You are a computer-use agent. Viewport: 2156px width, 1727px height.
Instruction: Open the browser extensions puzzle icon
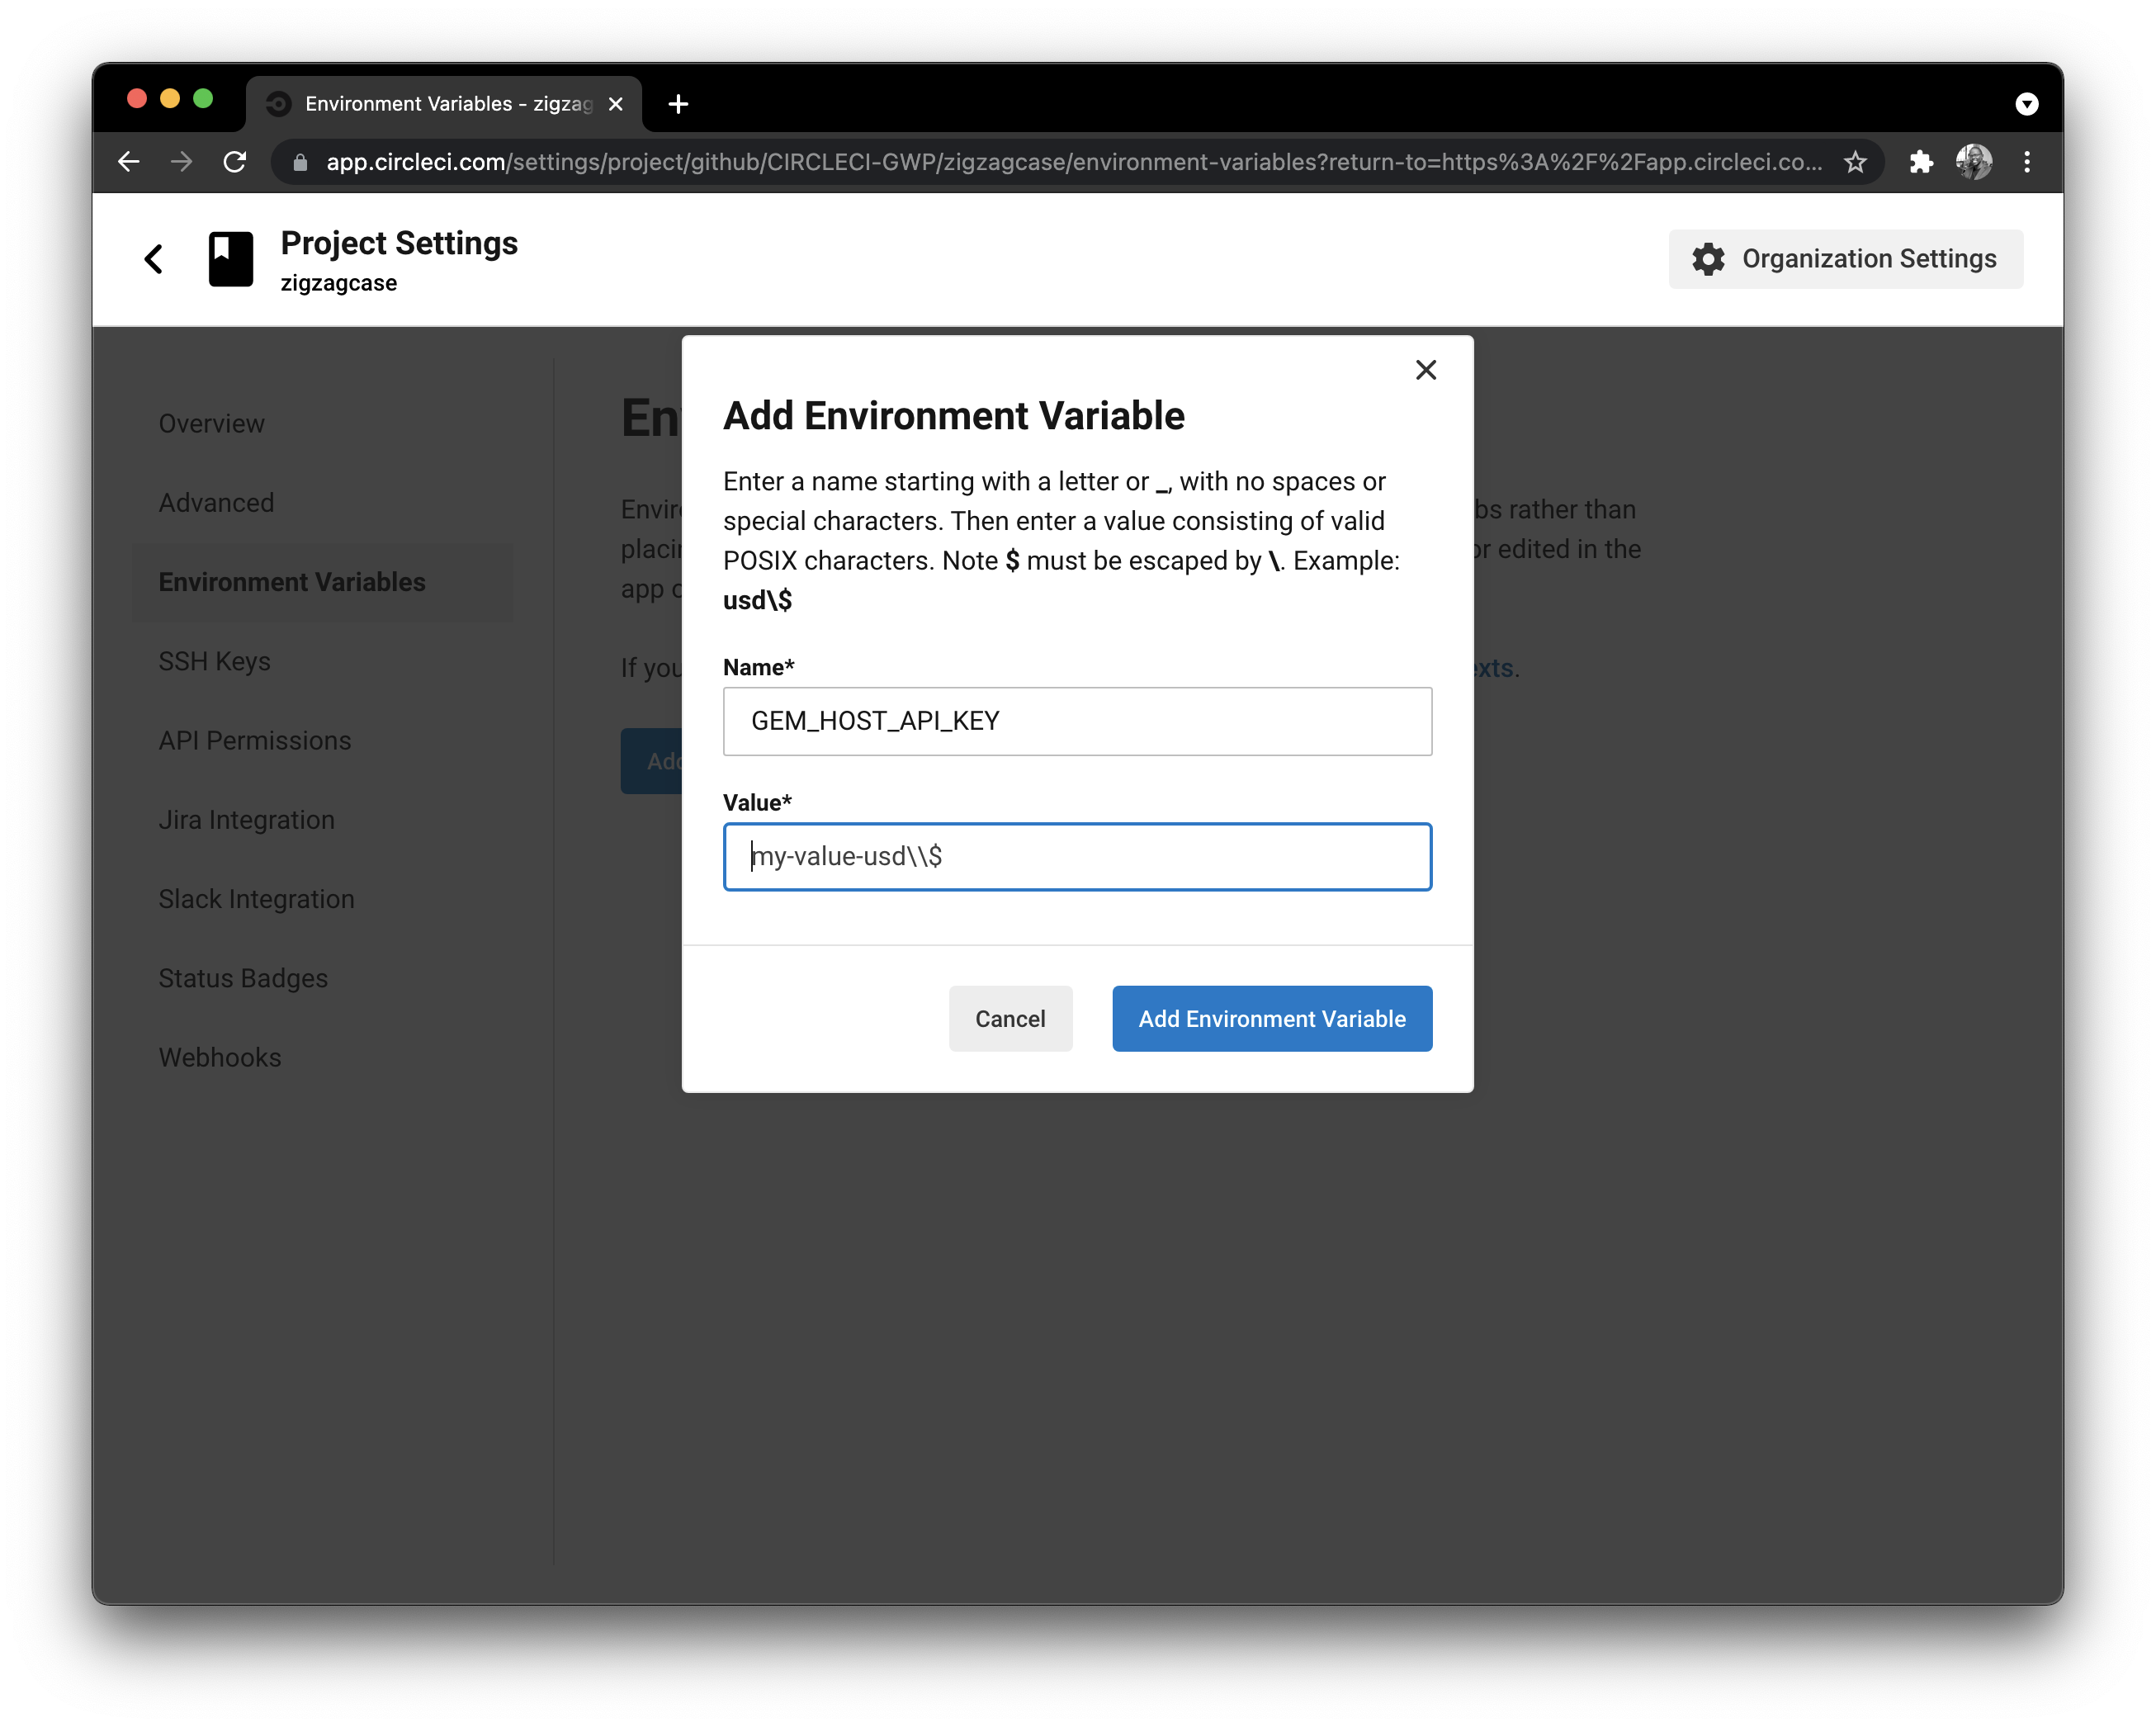(1921, 161)
